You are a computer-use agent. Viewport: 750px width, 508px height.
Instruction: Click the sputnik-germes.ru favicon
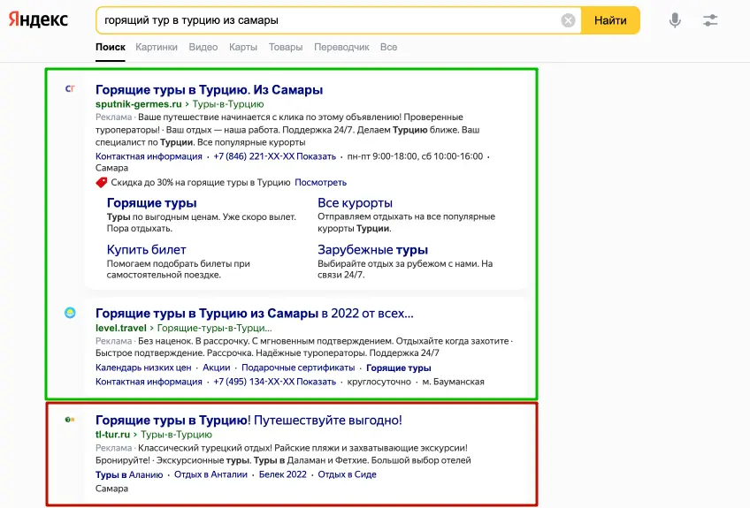pos(70,88)
